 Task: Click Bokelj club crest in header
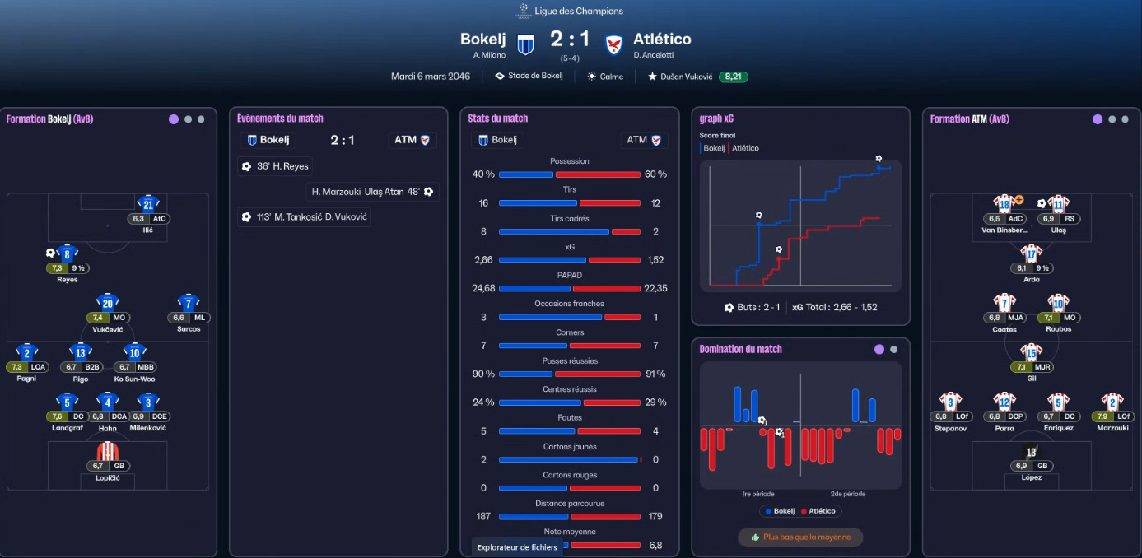coord(525,44)
